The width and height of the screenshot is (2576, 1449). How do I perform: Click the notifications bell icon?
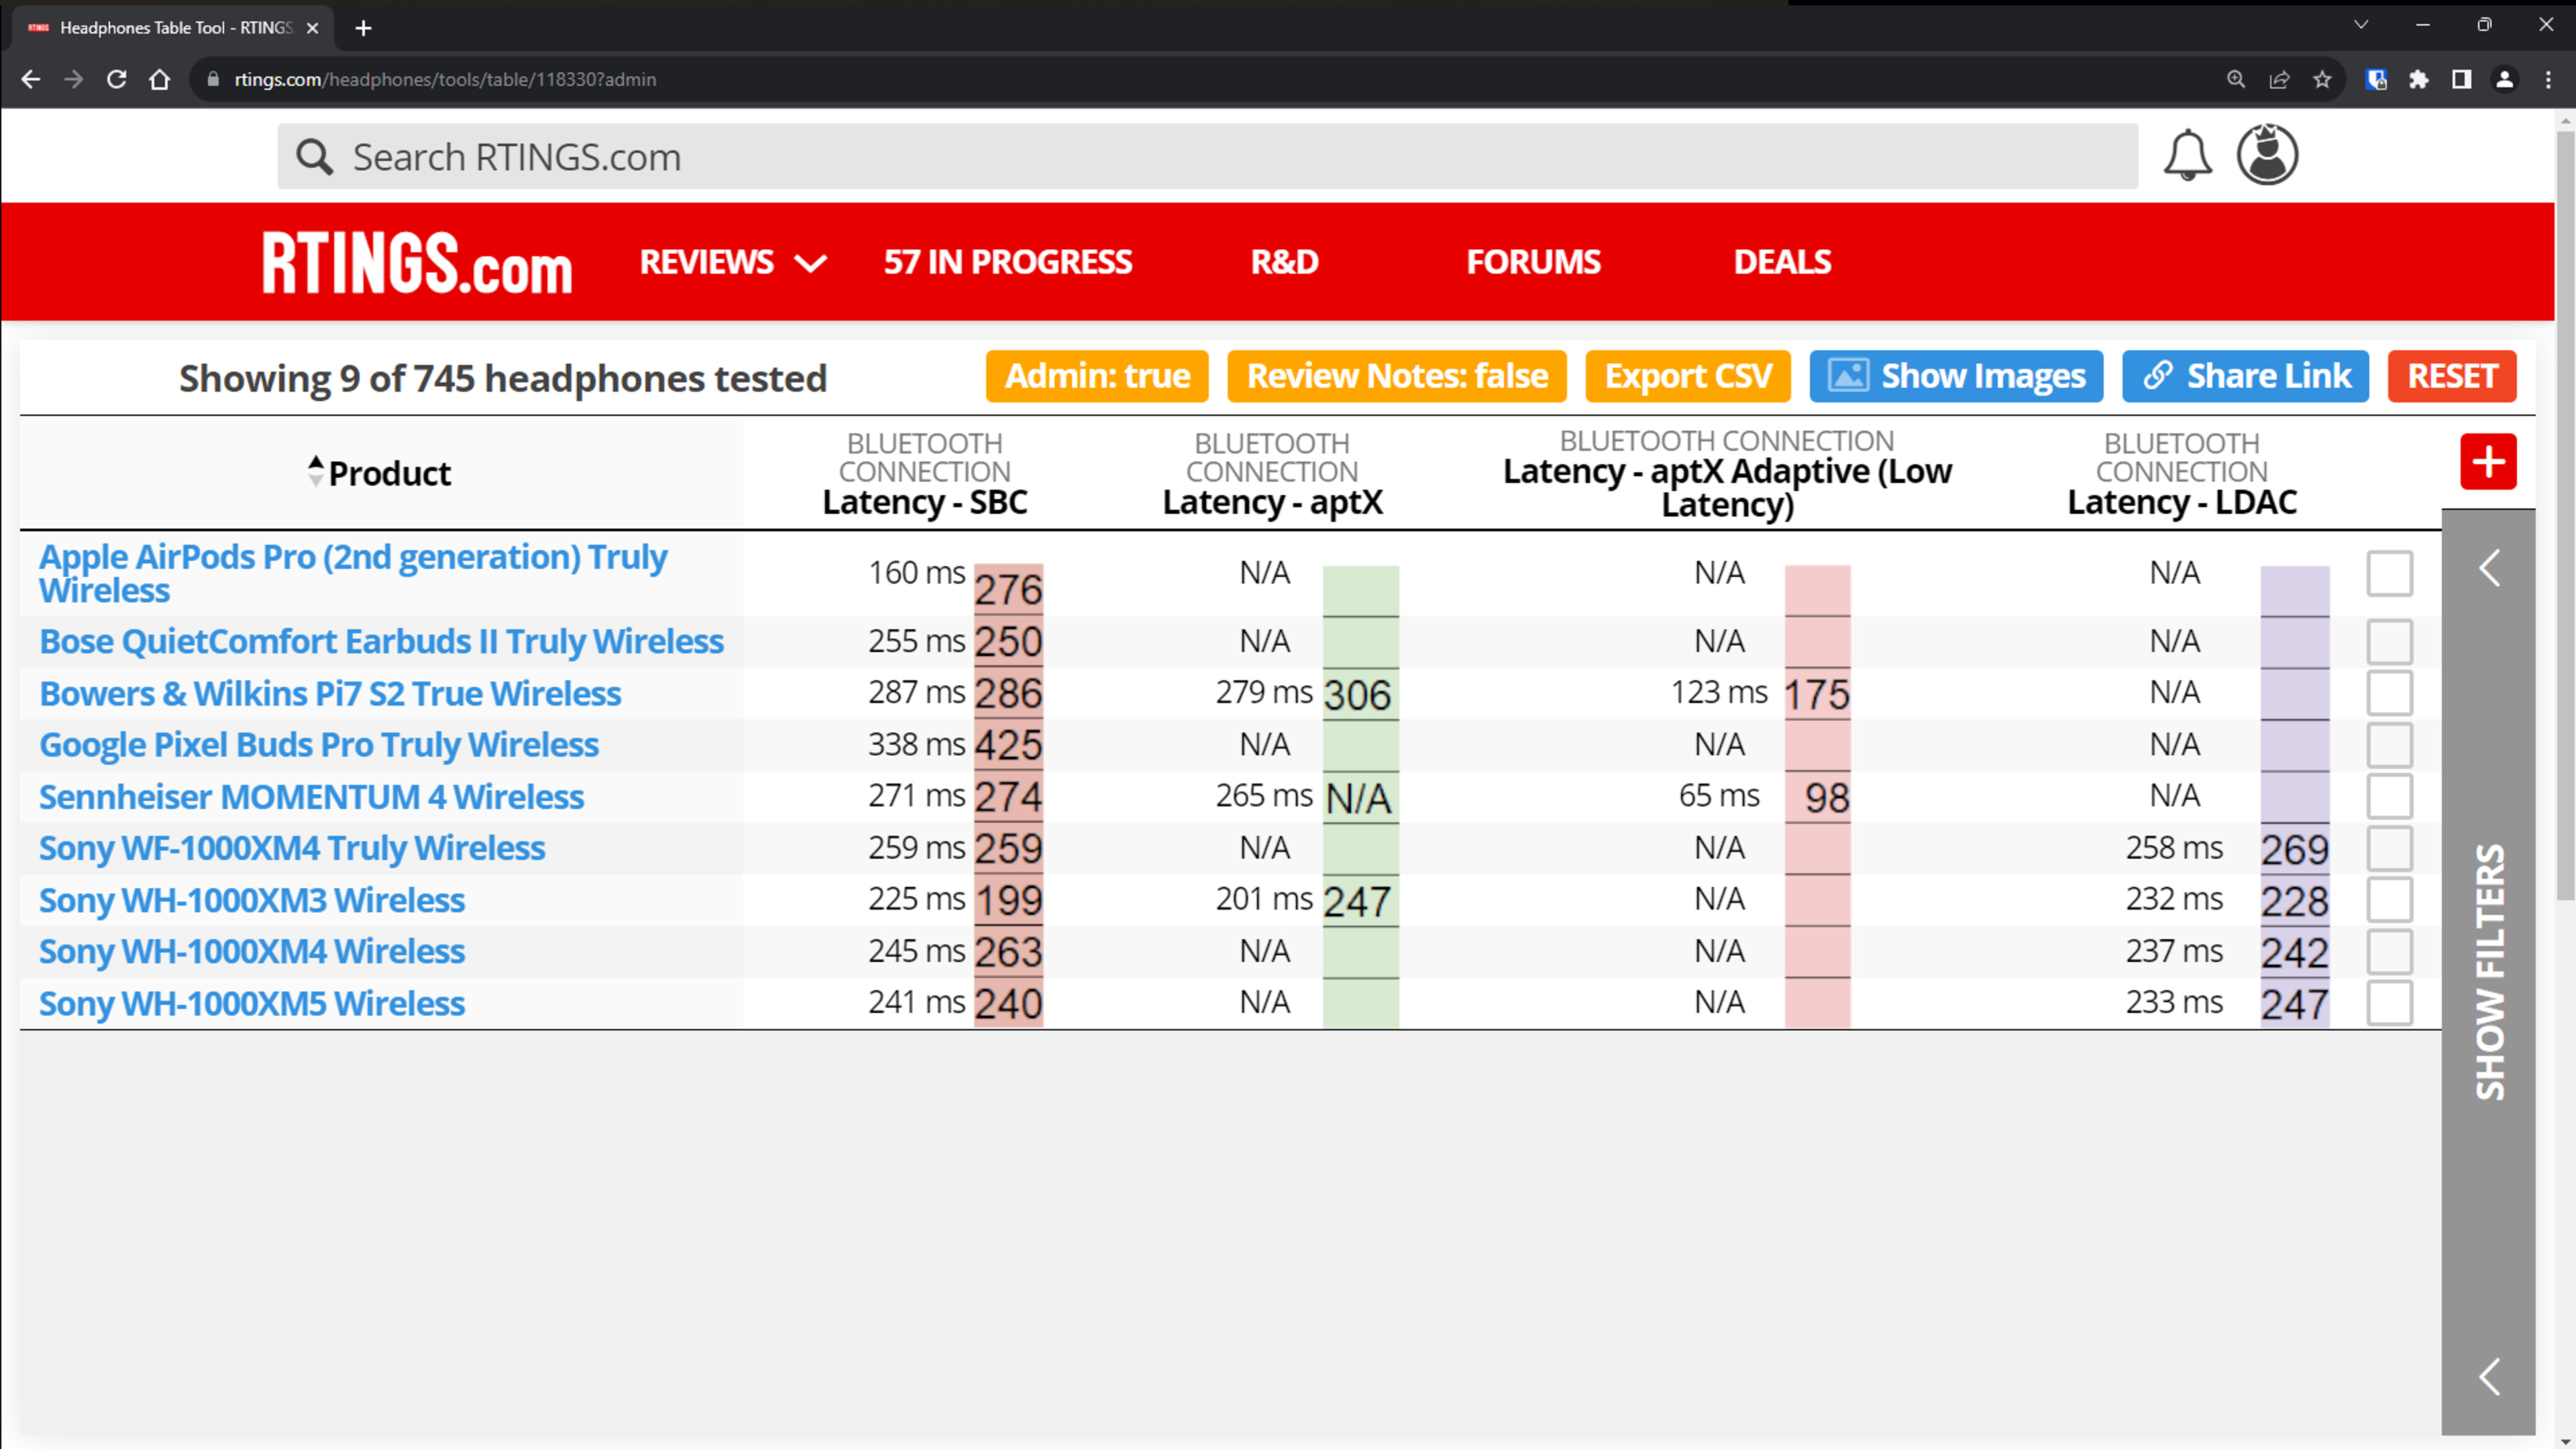pyautogui.click(x=2187, y=156)
